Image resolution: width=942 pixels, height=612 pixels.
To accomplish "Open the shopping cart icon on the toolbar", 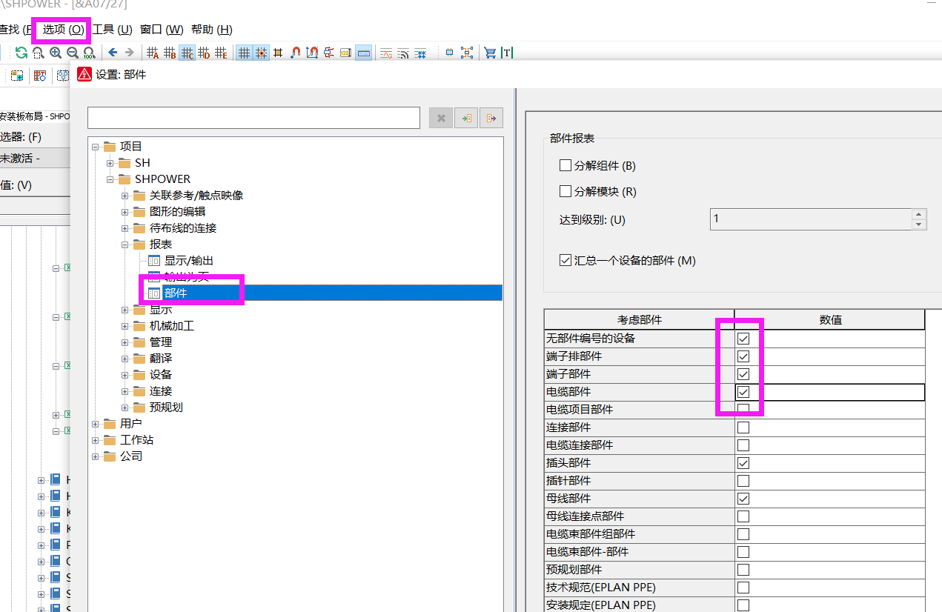I will coord(488,53).
